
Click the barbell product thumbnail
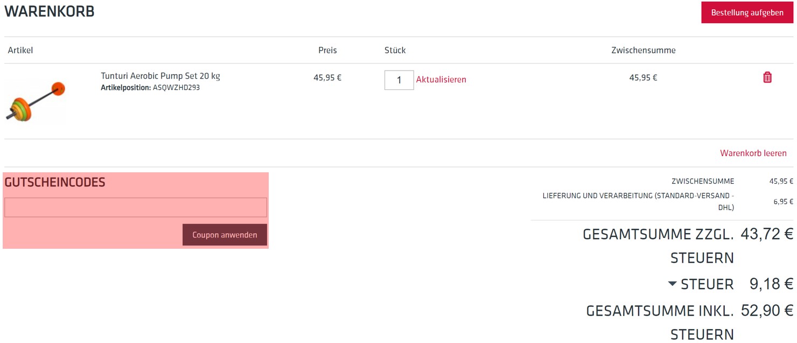[x=36, y=101]
